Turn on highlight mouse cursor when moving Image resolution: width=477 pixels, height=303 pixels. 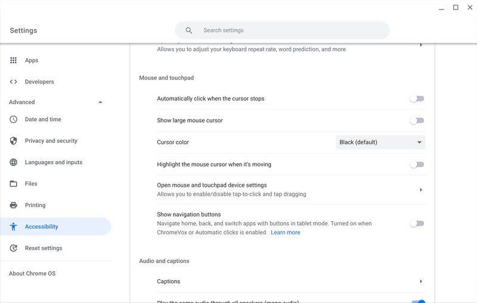[x=417, y=165]
